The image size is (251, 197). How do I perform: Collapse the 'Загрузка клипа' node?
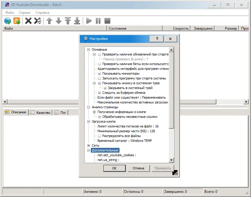tap(88, 122)
